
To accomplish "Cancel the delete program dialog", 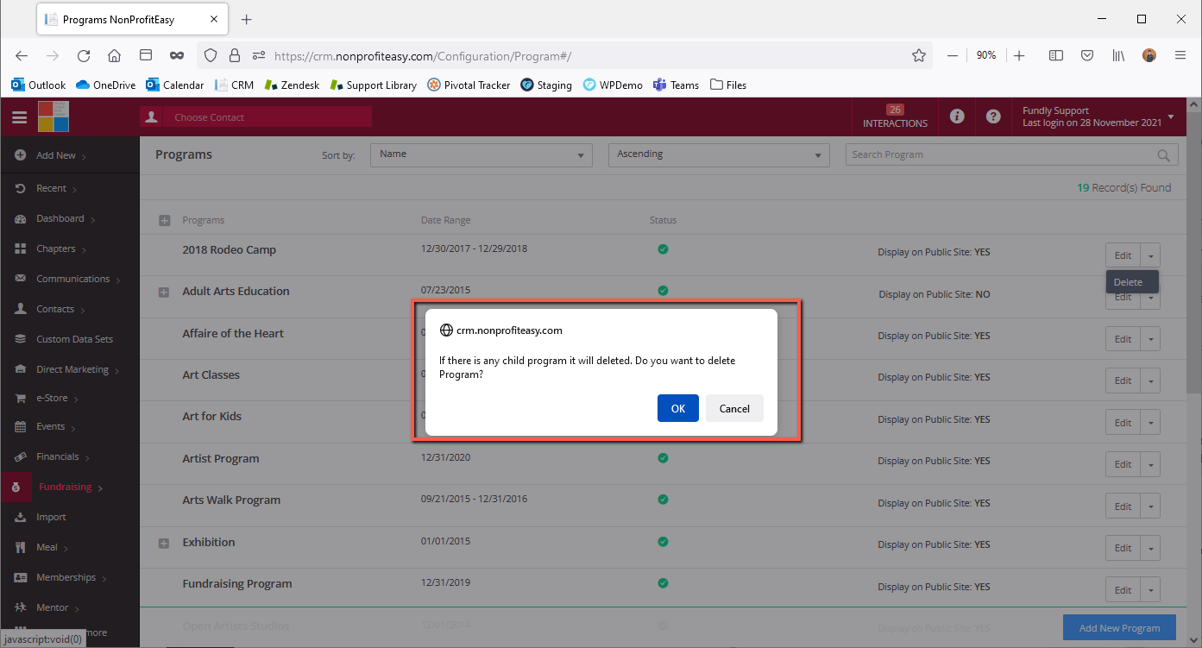I will pyautogui.click(x=734, y=408).
